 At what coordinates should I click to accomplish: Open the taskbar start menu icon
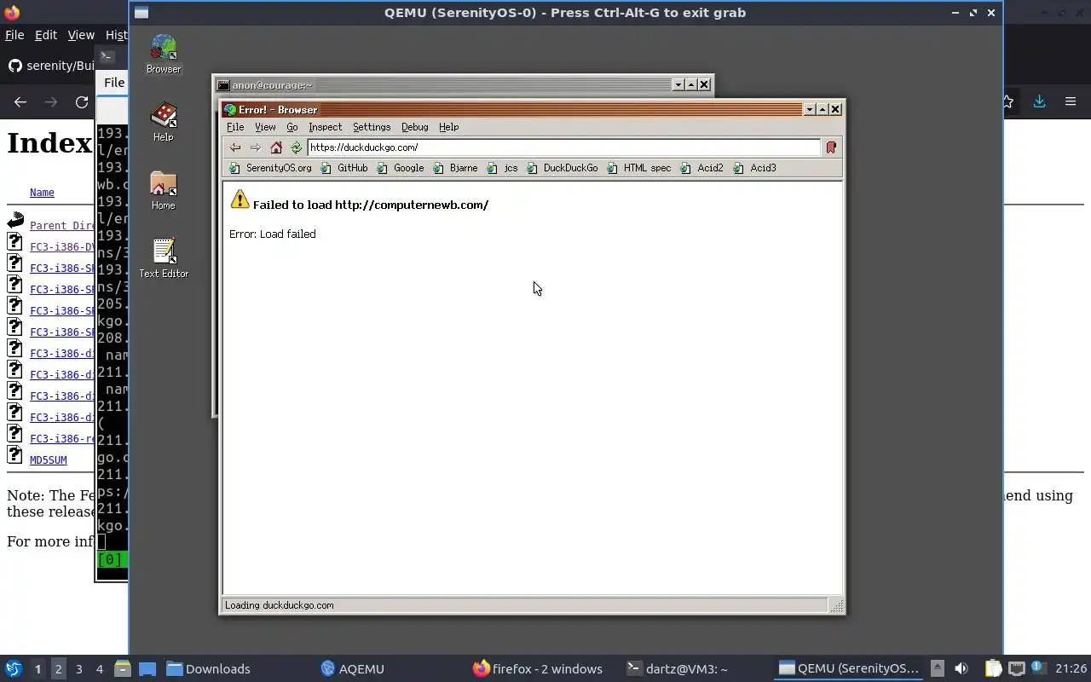tap(13, 669)
